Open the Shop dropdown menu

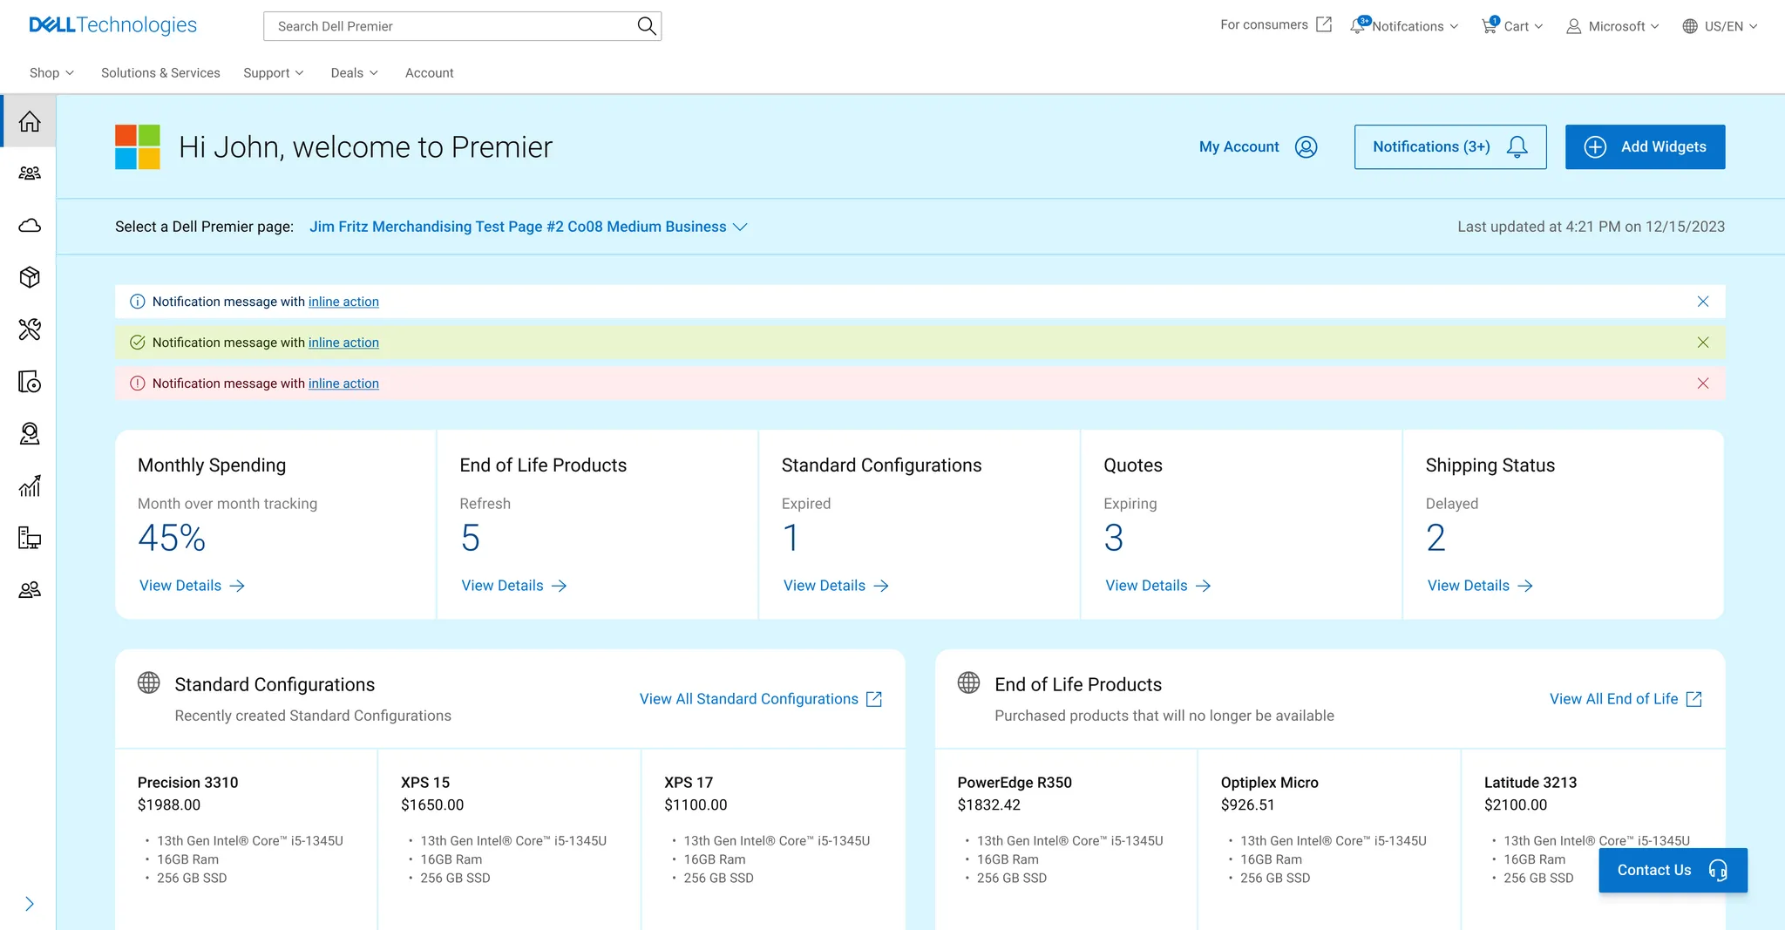coord(51,73)
